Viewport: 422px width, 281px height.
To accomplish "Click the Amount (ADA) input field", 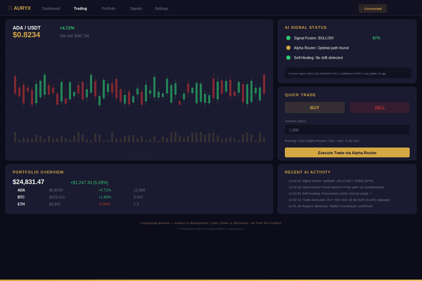I will [x=347, y=130].
